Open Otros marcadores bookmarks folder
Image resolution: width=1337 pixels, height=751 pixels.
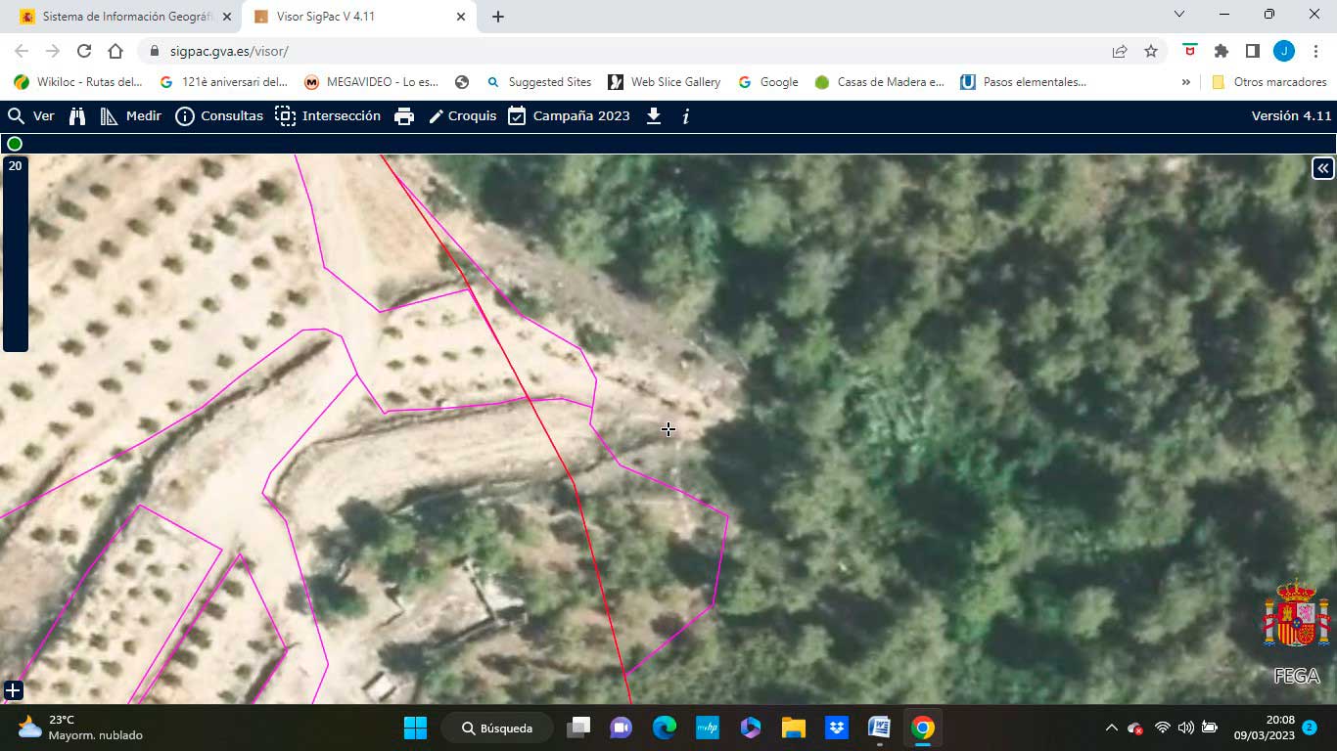(1269, 82)
